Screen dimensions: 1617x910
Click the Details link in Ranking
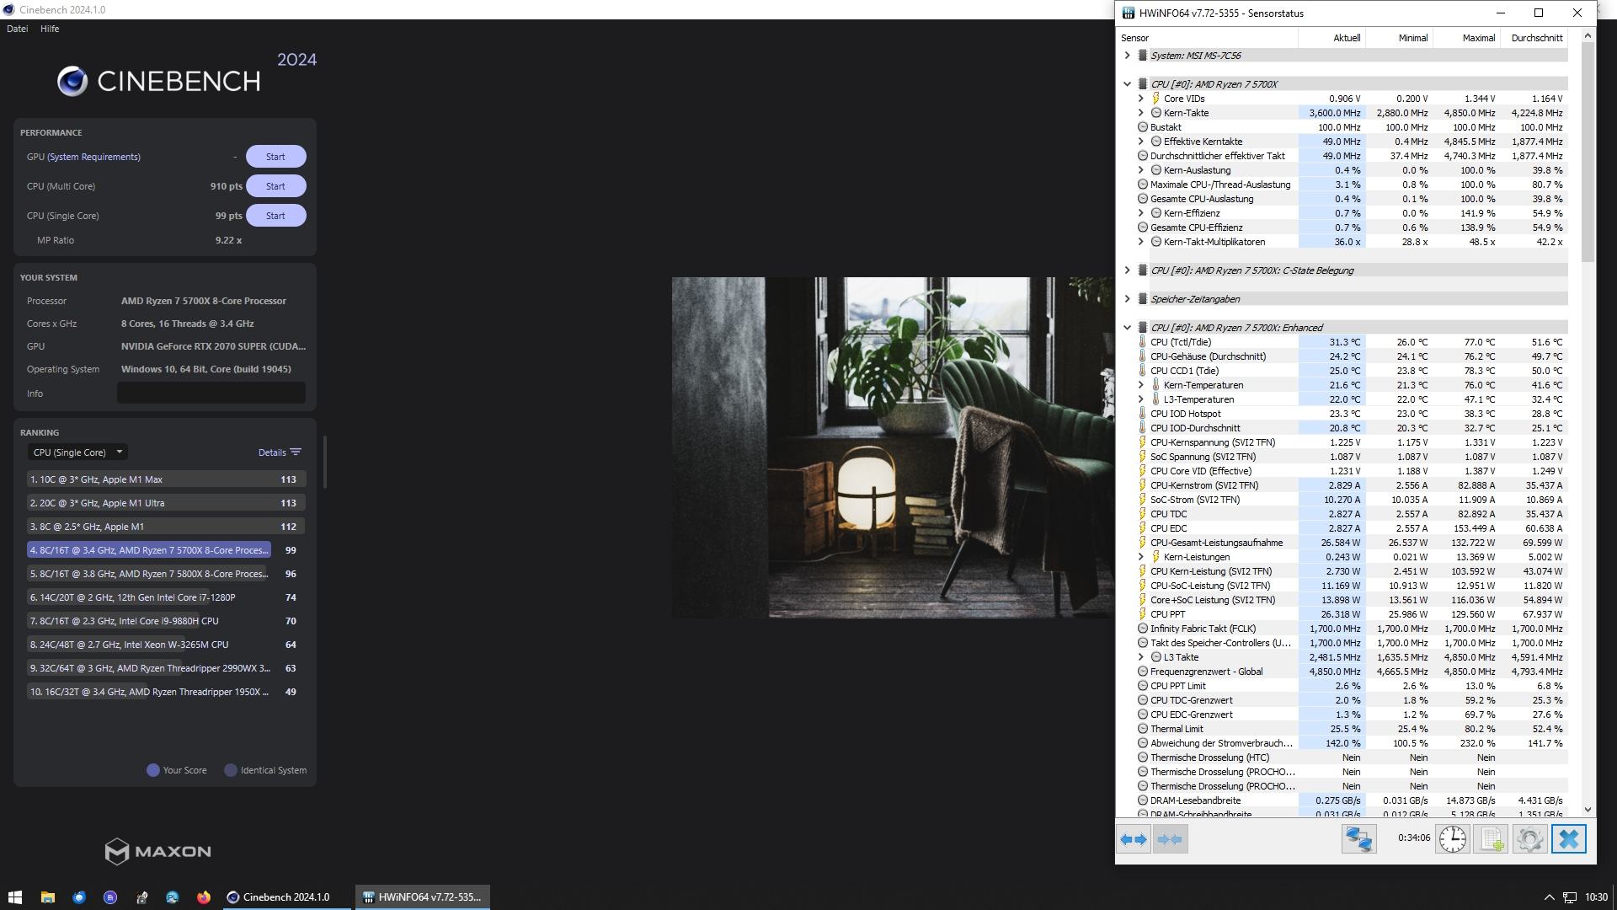pyautogui.click(x=272, y=452)
